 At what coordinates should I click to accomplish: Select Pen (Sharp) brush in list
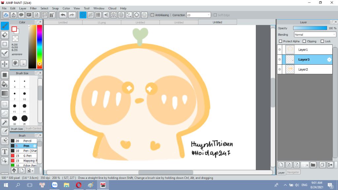click(24, 151)
